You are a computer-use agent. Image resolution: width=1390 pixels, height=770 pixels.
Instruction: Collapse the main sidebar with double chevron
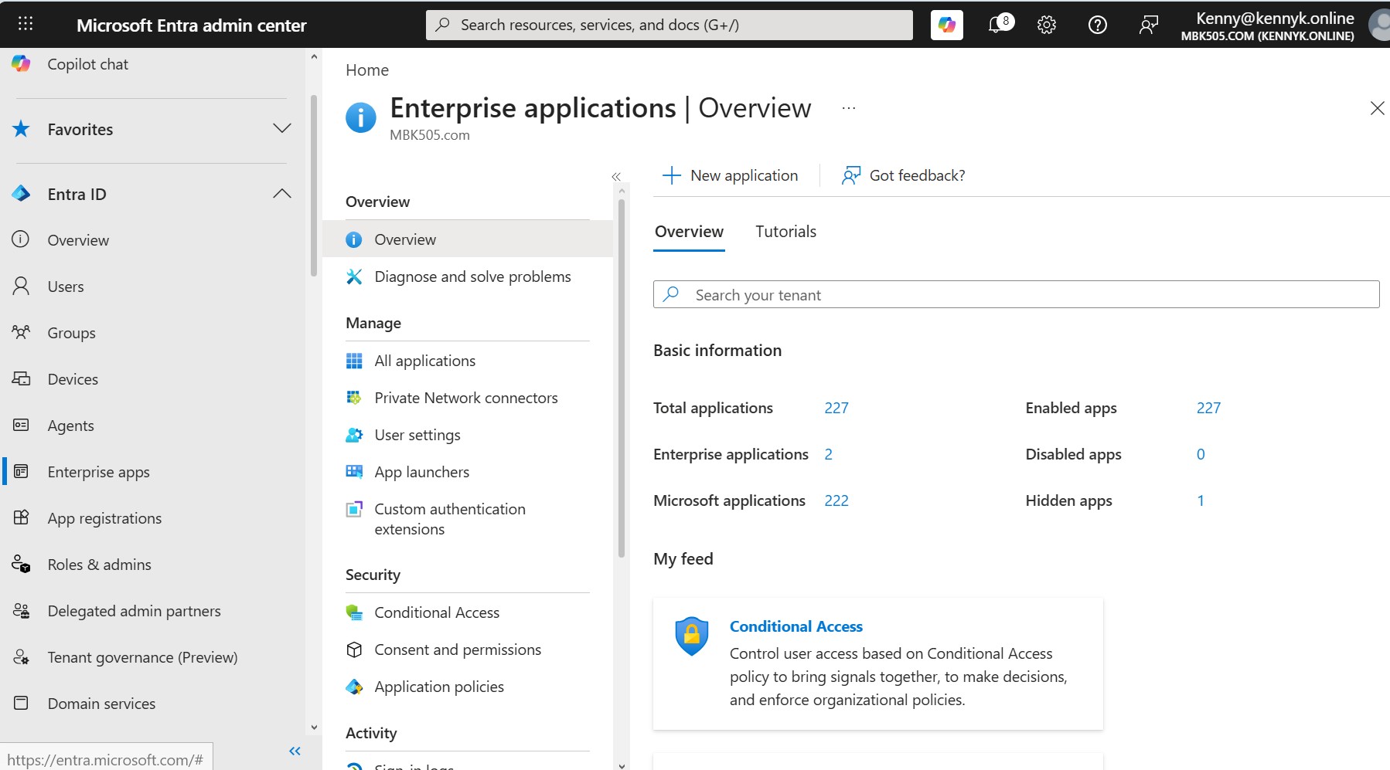click(x=295, y=751)
